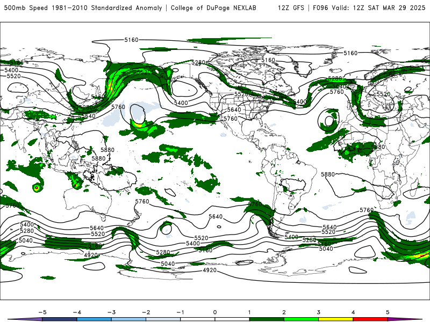Click the 5760 contour label over the North Pacific
430x322 pixels.
click(118, 107)
